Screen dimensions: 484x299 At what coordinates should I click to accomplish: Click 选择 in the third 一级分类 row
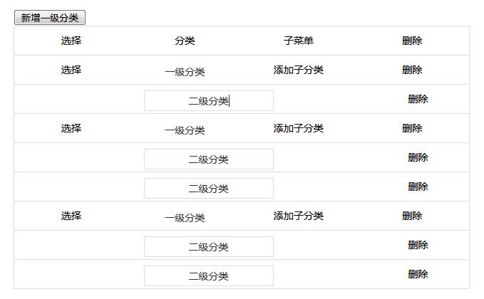point(71,216)
